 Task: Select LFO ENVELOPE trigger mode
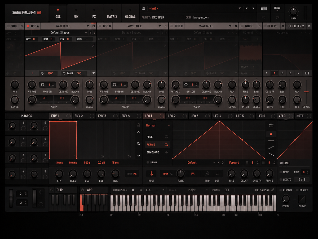tap(158, 152)
